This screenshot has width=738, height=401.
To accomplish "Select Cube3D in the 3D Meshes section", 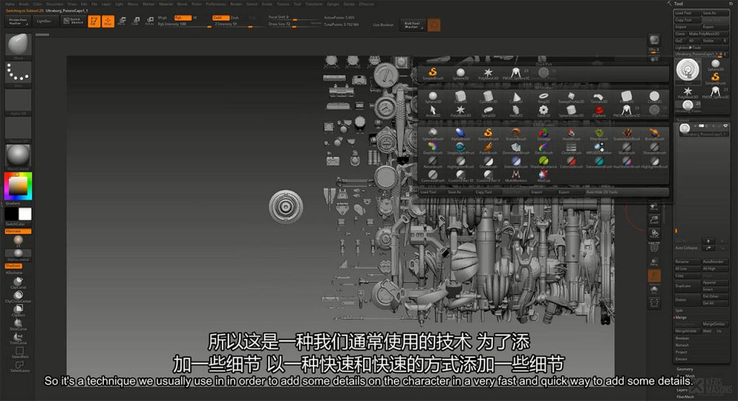I will pyautogui.click(x=461, y=97).
